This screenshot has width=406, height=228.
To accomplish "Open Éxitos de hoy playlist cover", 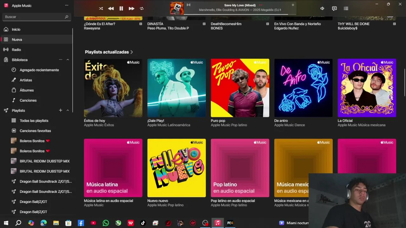I will [113, 88].
